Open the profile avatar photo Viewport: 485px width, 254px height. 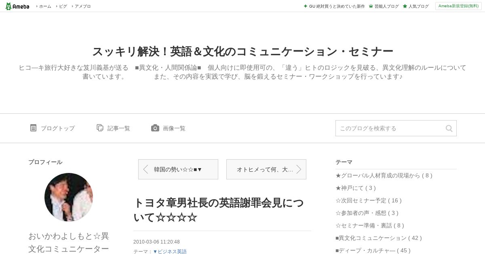point(69,197)
